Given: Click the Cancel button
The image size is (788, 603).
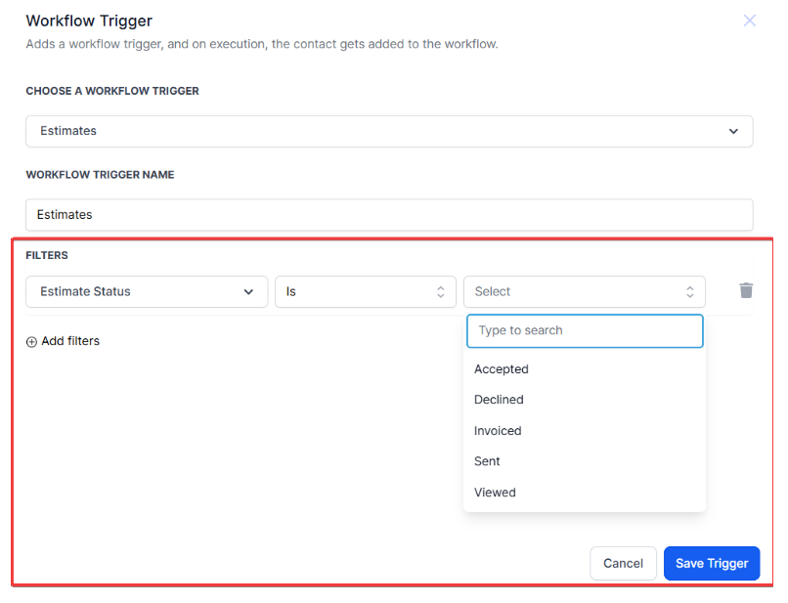Looking at the screenshot, I should click(x=623, y=563).
